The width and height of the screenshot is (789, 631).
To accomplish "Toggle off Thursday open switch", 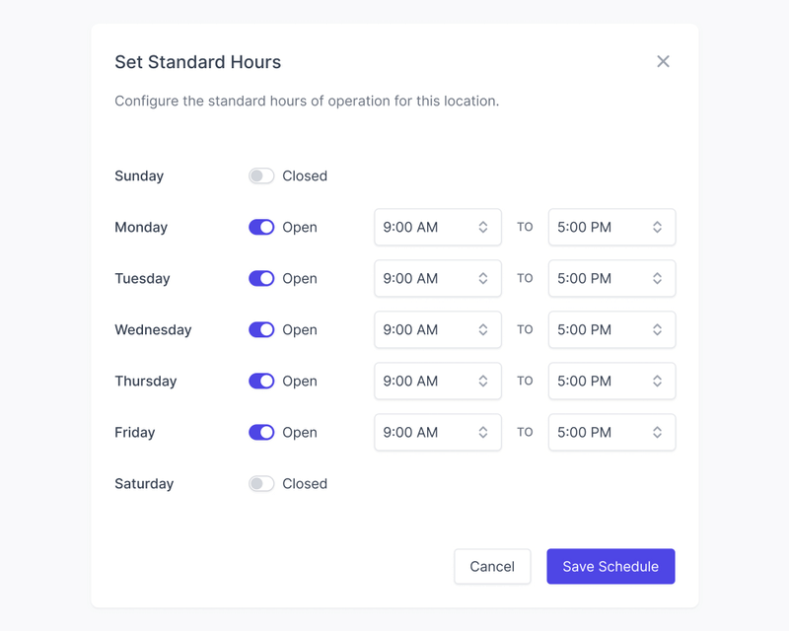I will click(261, 382).
